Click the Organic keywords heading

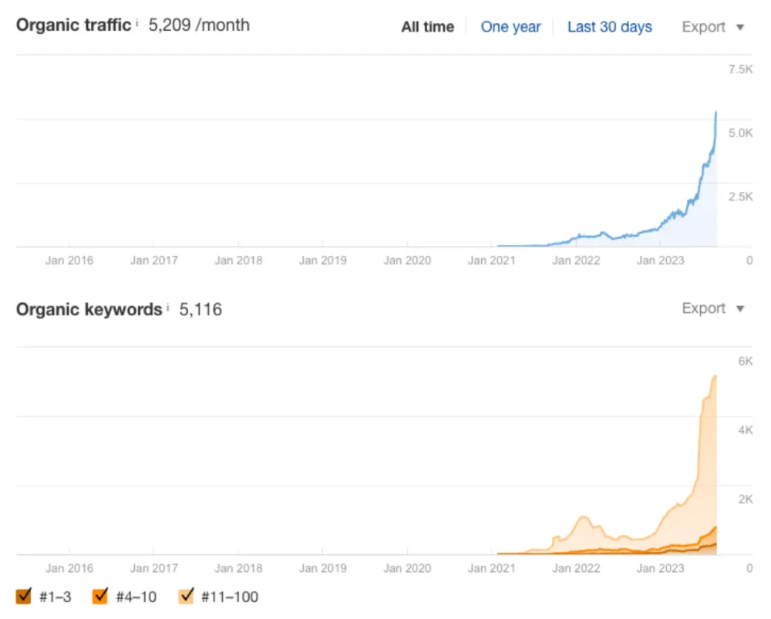pyautogui.click(x=89, y=310)
